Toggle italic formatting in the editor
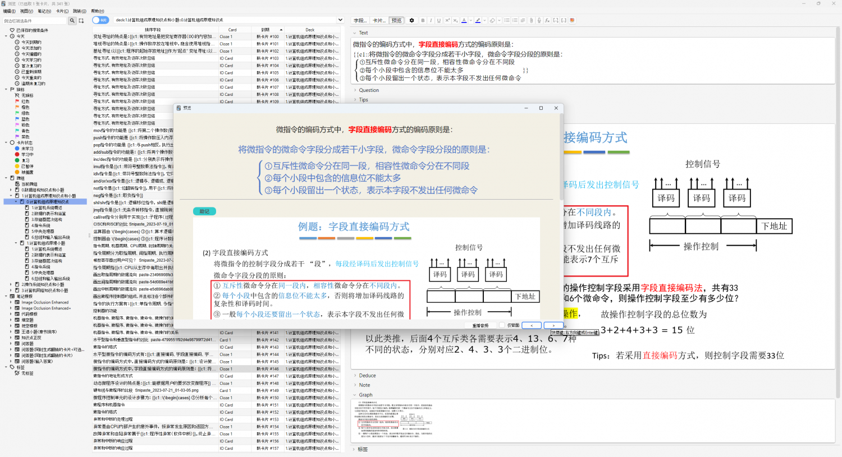Image resolution: width=842 pixels, height=457 pixels. pos(431,20)
